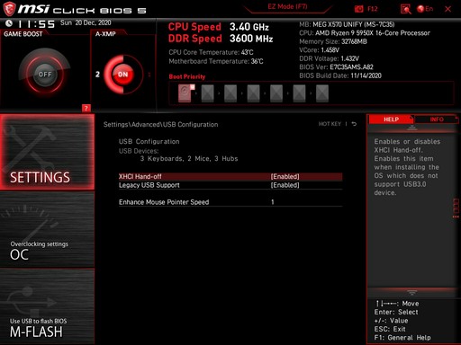This screenshot has width=461, height=345.
Task: Click the USB Devices list text
Action: (189, 159)
